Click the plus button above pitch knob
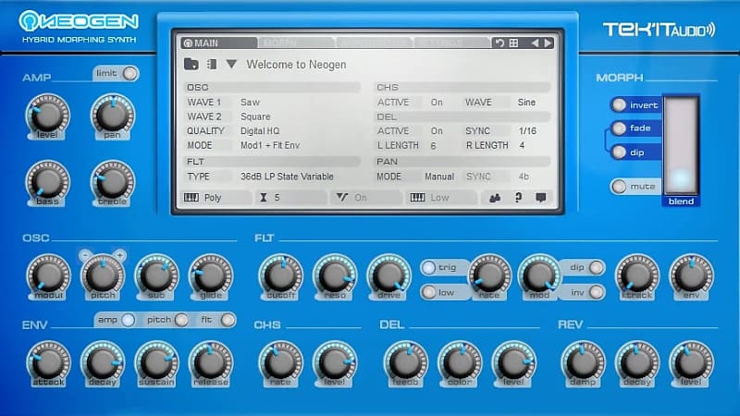Screen dimensions: 740x416 click(x=120, y=255)
